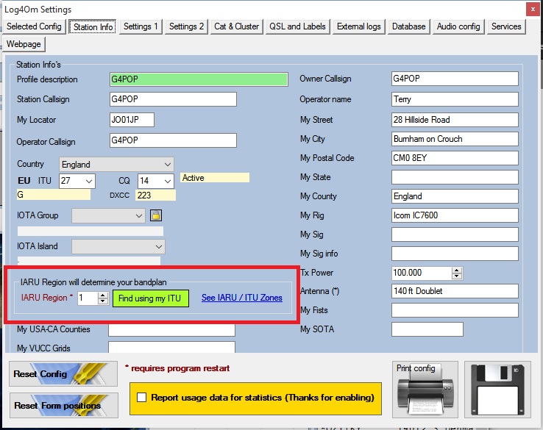Screen dimensions: 543x430
Task: Click the DXCC value 223
Action: tap(155, 195)
